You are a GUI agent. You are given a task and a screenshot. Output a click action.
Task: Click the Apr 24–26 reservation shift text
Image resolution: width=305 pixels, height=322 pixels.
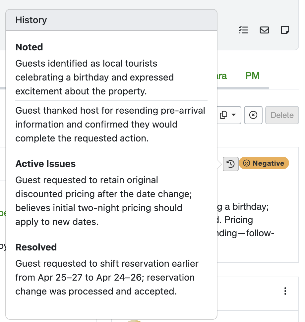point(107,278)
